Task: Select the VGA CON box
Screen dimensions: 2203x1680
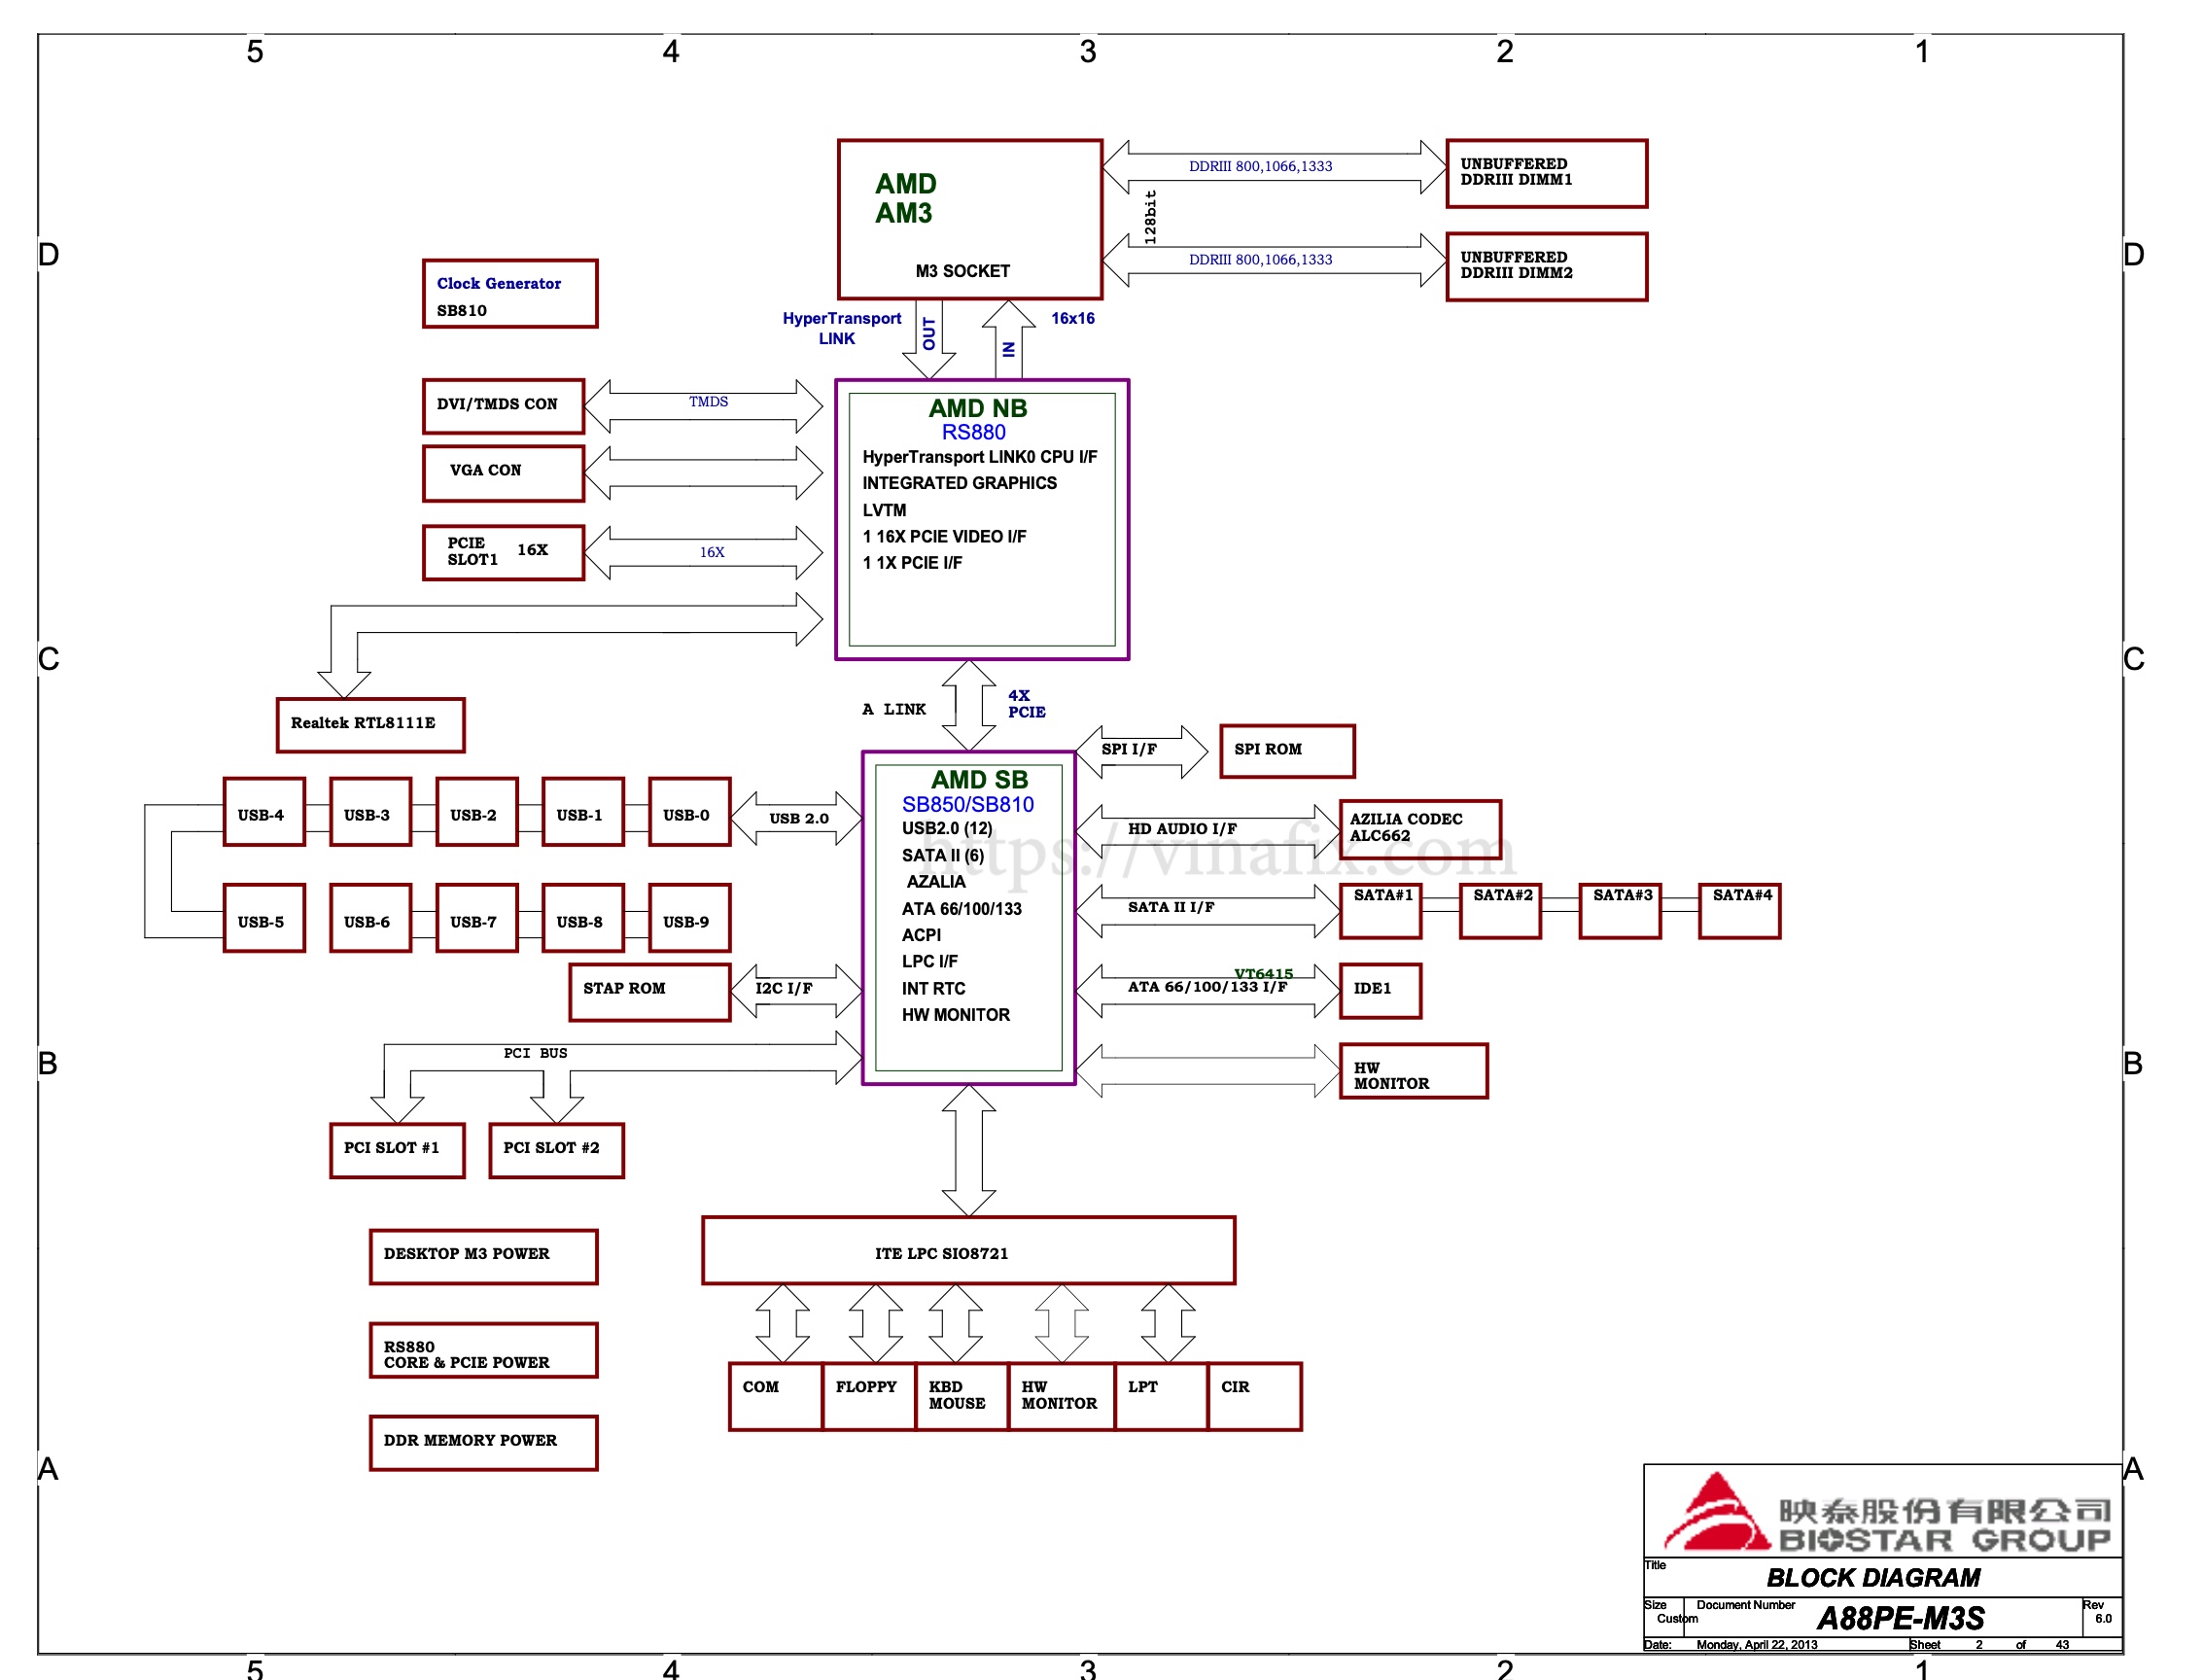Action: click(x=503, y=472)
